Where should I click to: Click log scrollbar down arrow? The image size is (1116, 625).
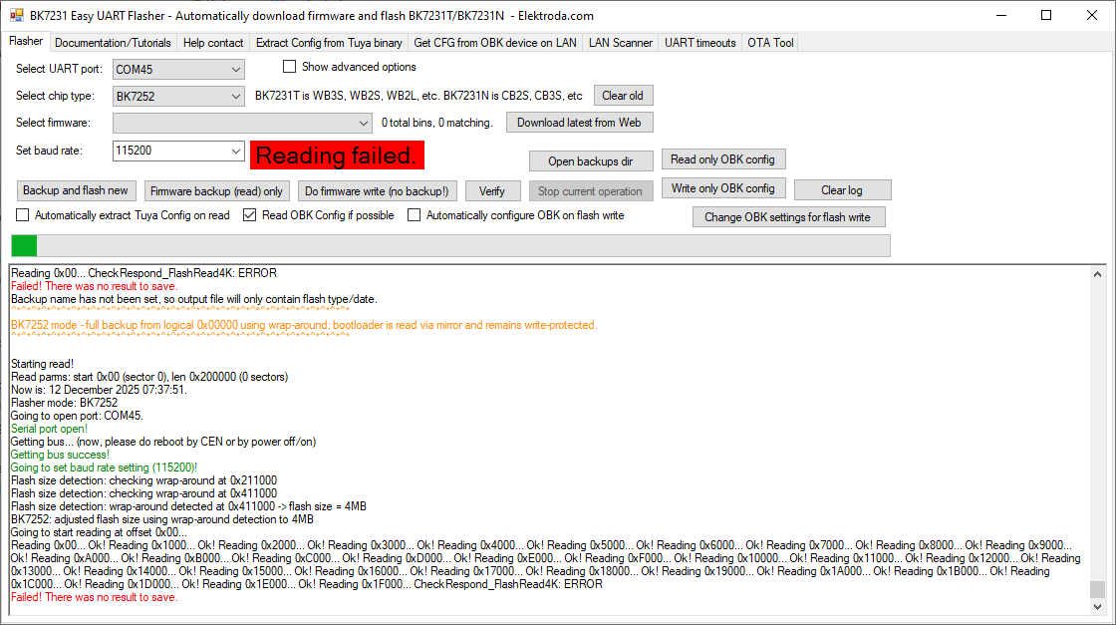pyautogui.click(x=1097, y=606)
